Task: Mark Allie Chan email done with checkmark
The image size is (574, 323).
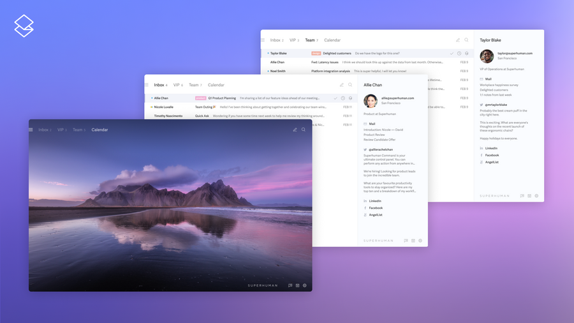Action: (x=335, y=98)
